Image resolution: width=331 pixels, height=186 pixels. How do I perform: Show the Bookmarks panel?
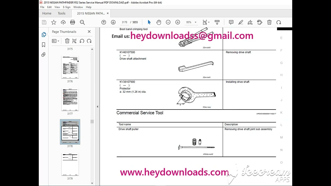[x=43, y=45]
